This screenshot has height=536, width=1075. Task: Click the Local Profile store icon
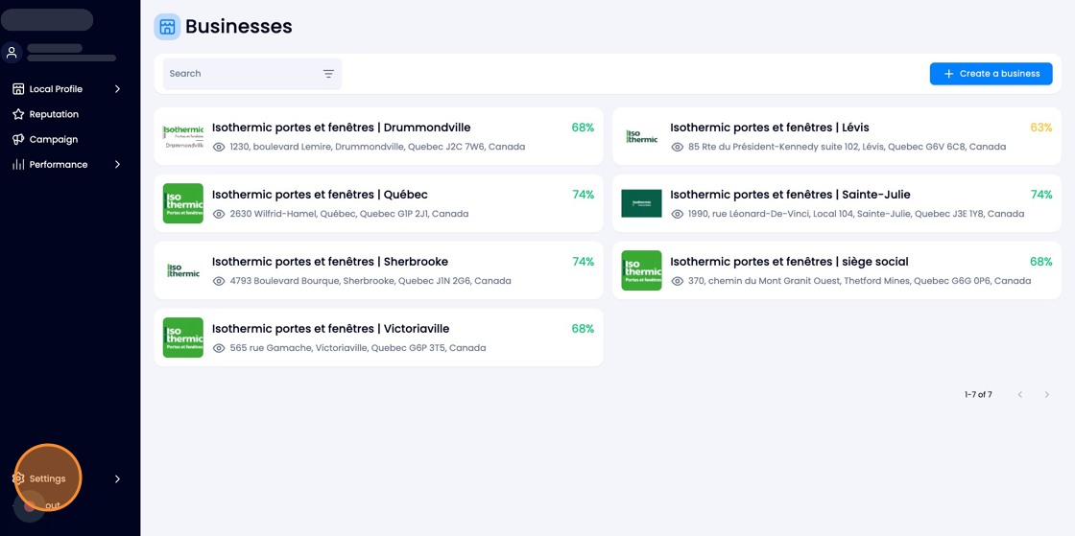coord(18,89)
